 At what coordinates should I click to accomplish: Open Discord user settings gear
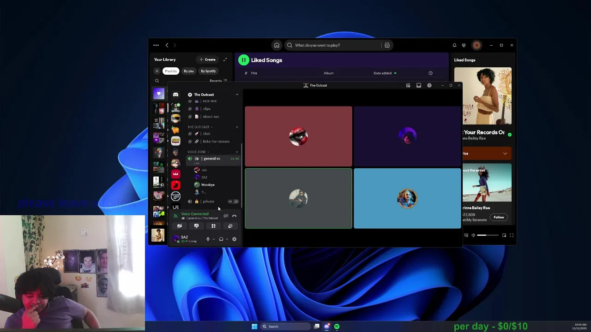(234, 239)
